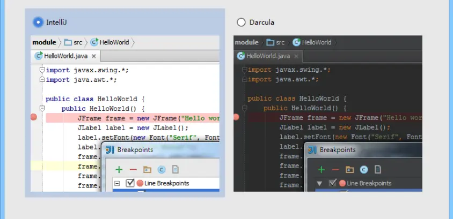This screenshot has width=453, height=219.
Task: Click the Breakpoints title in Darcula preview
Action: pyautogui.click(x=338, y=150)
